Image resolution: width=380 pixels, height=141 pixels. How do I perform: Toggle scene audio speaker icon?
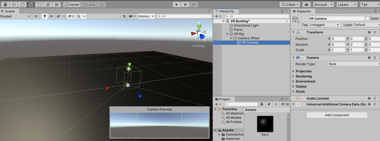pyautogui.click(x=51, y=16)
